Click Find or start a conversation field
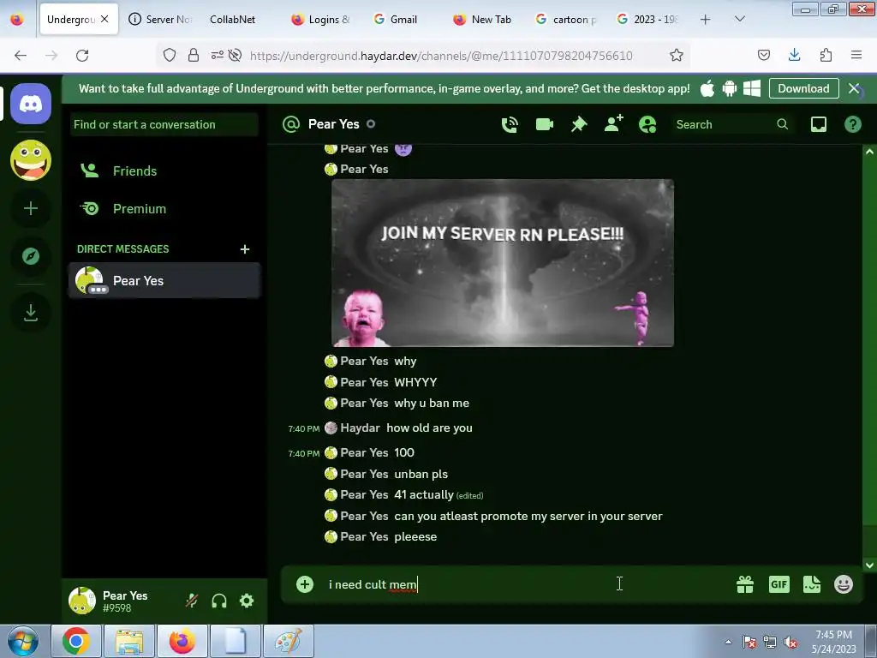This screenshot has width=877, height=658. coord(164,125)
